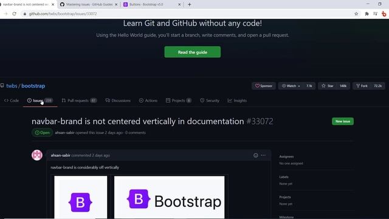Open ahsan-sabir link in the comment header
Screen dimensions: 389x219
pyautogui.click(x=60, y=155)
